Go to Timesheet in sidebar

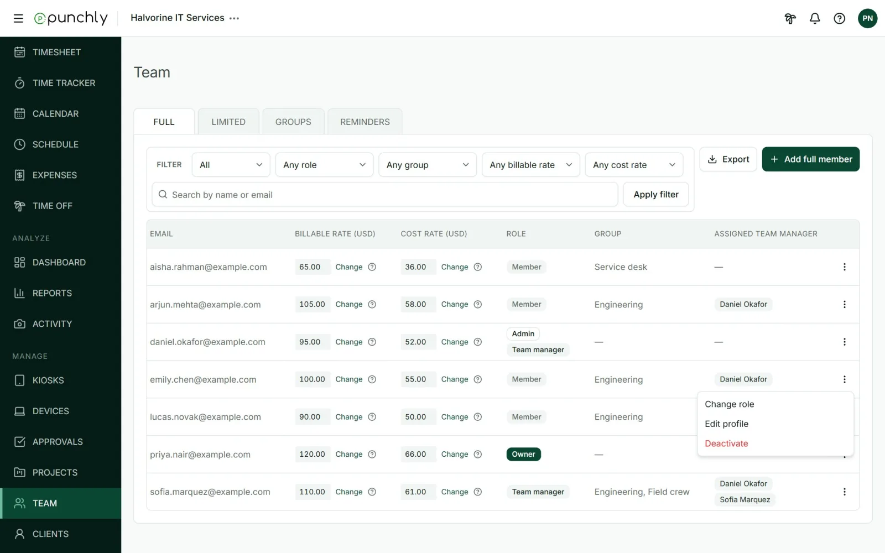(x=61, y=52)
